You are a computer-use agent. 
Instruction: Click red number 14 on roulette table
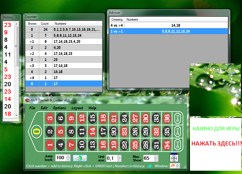coord(93,132)
